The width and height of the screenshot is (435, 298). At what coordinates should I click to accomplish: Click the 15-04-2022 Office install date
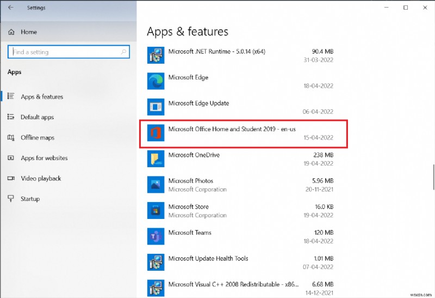[318, 137]
